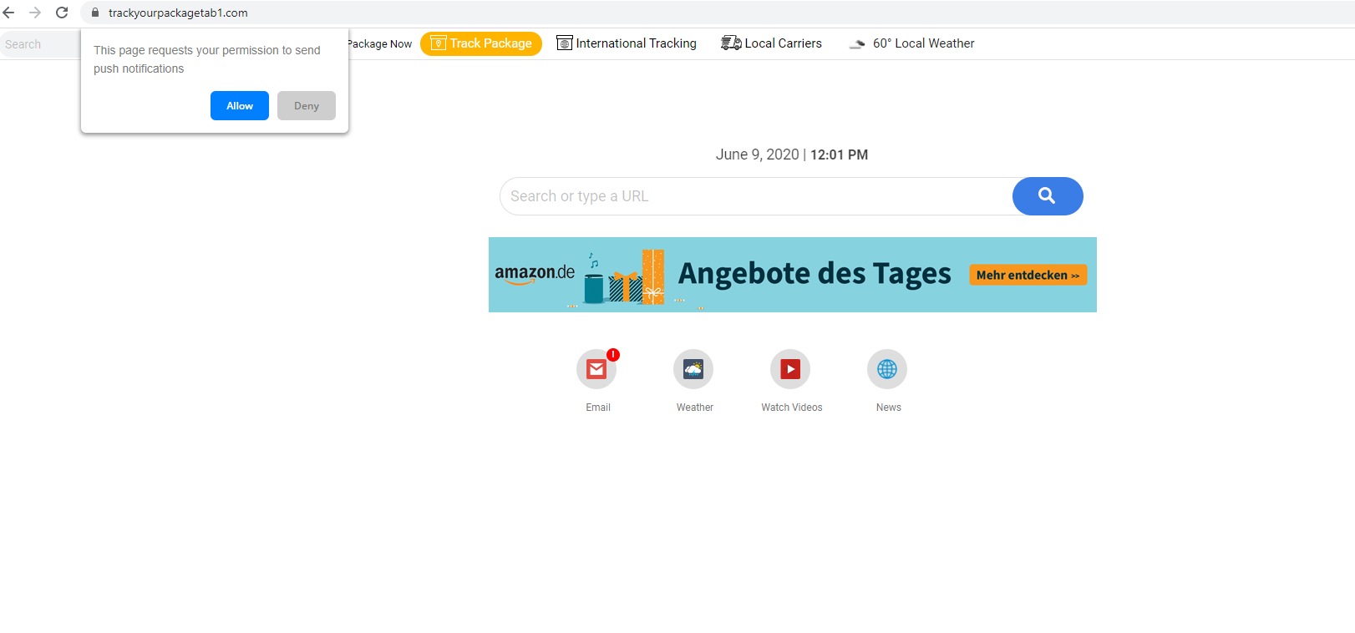Viewport: 1355px width, 633px height.
Task: Reload the page with refresh icon
Action: point(62,13)
